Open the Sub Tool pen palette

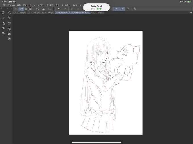[3, 18]
